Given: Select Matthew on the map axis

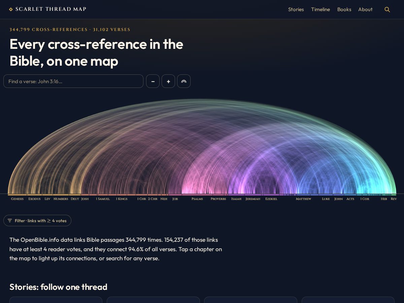Looking at the screenshot, I should pyautogui.click(x=303, y=199).
